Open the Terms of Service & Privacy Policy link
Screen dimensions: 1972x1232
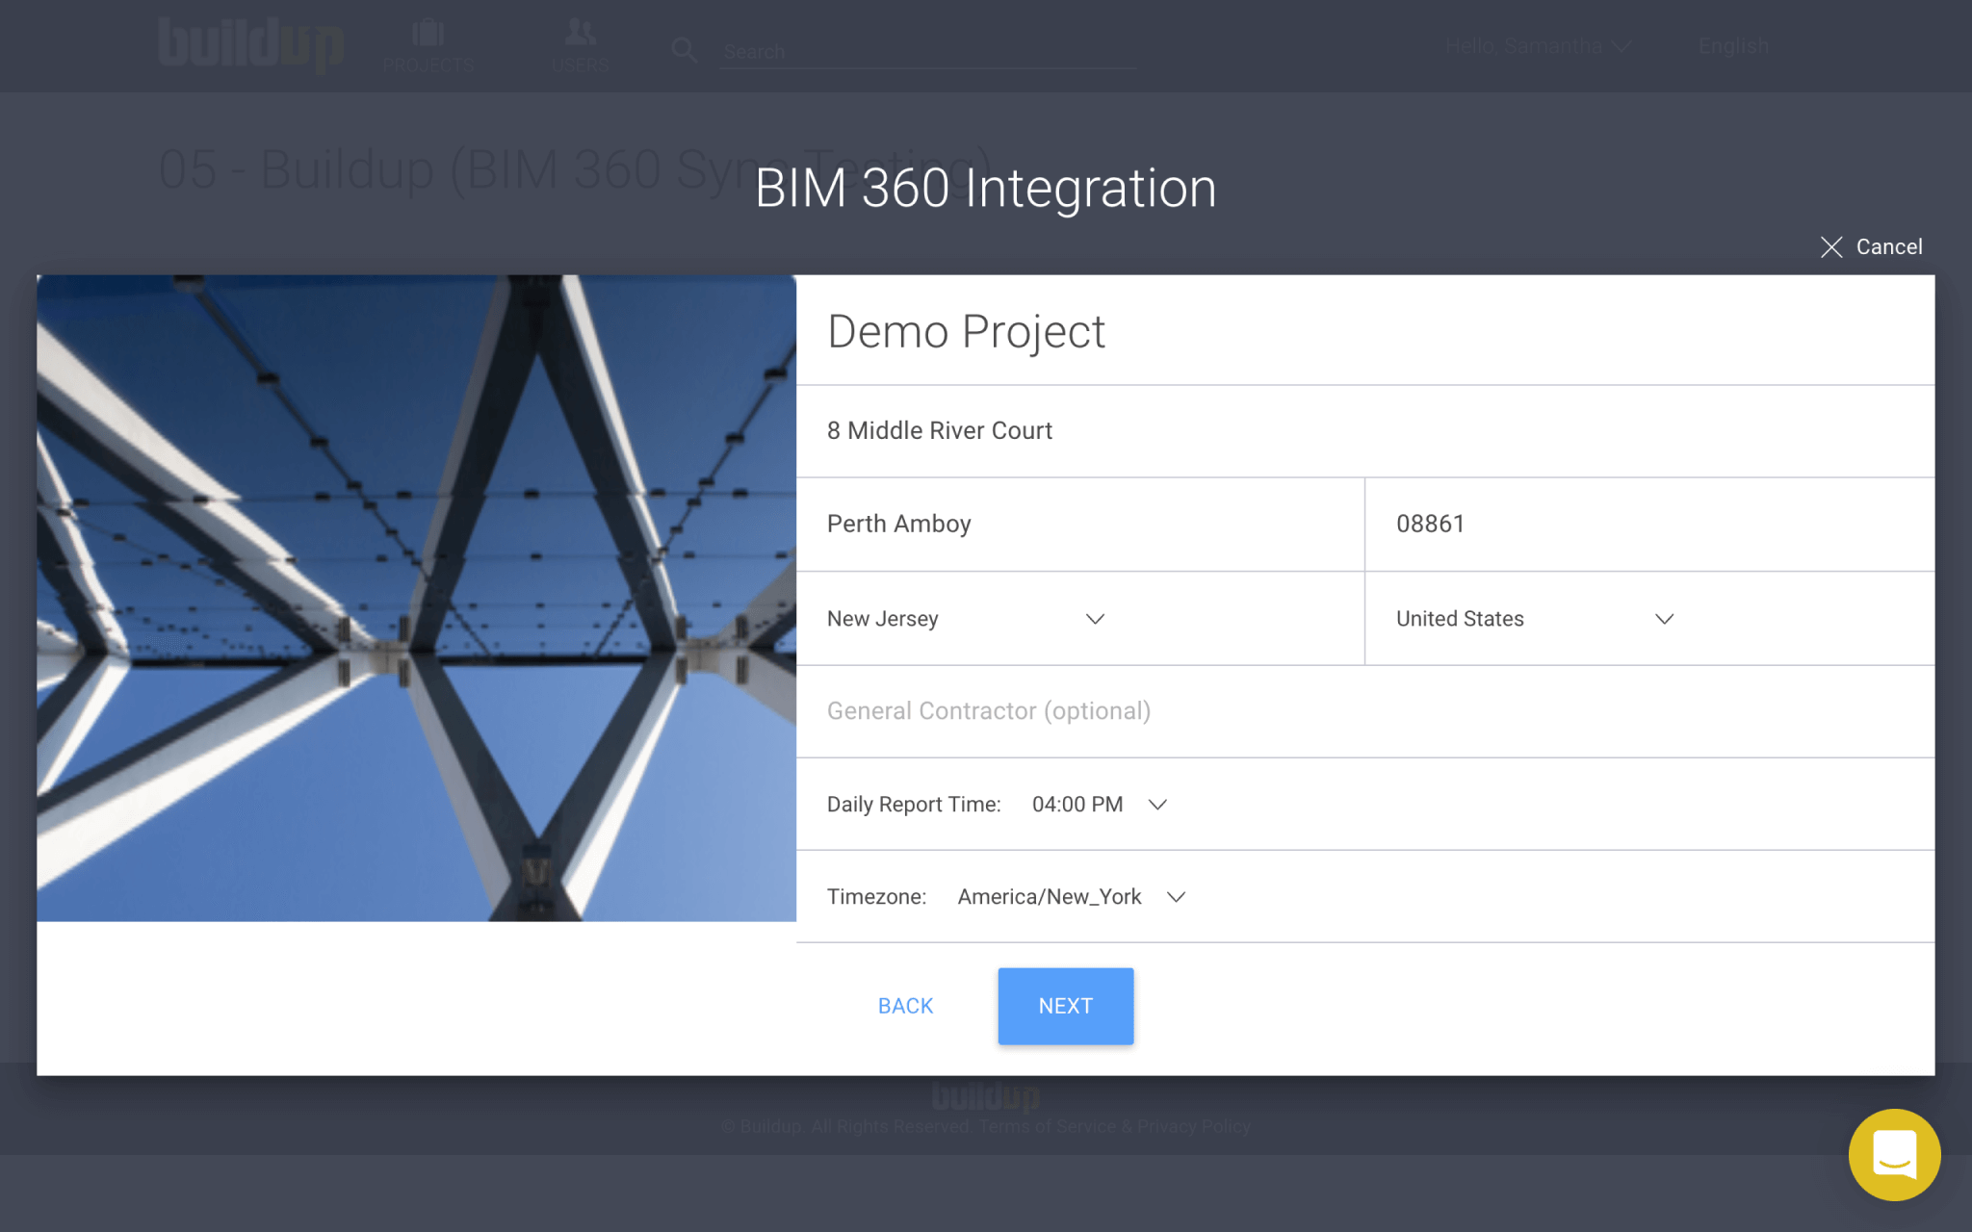1114,1126
